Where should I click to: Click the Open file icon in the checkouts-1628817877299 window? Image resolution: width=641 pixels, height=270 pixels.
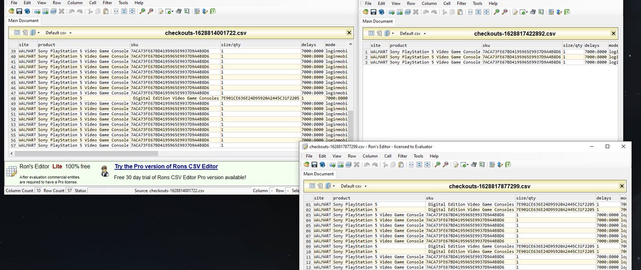coord(307,164)
